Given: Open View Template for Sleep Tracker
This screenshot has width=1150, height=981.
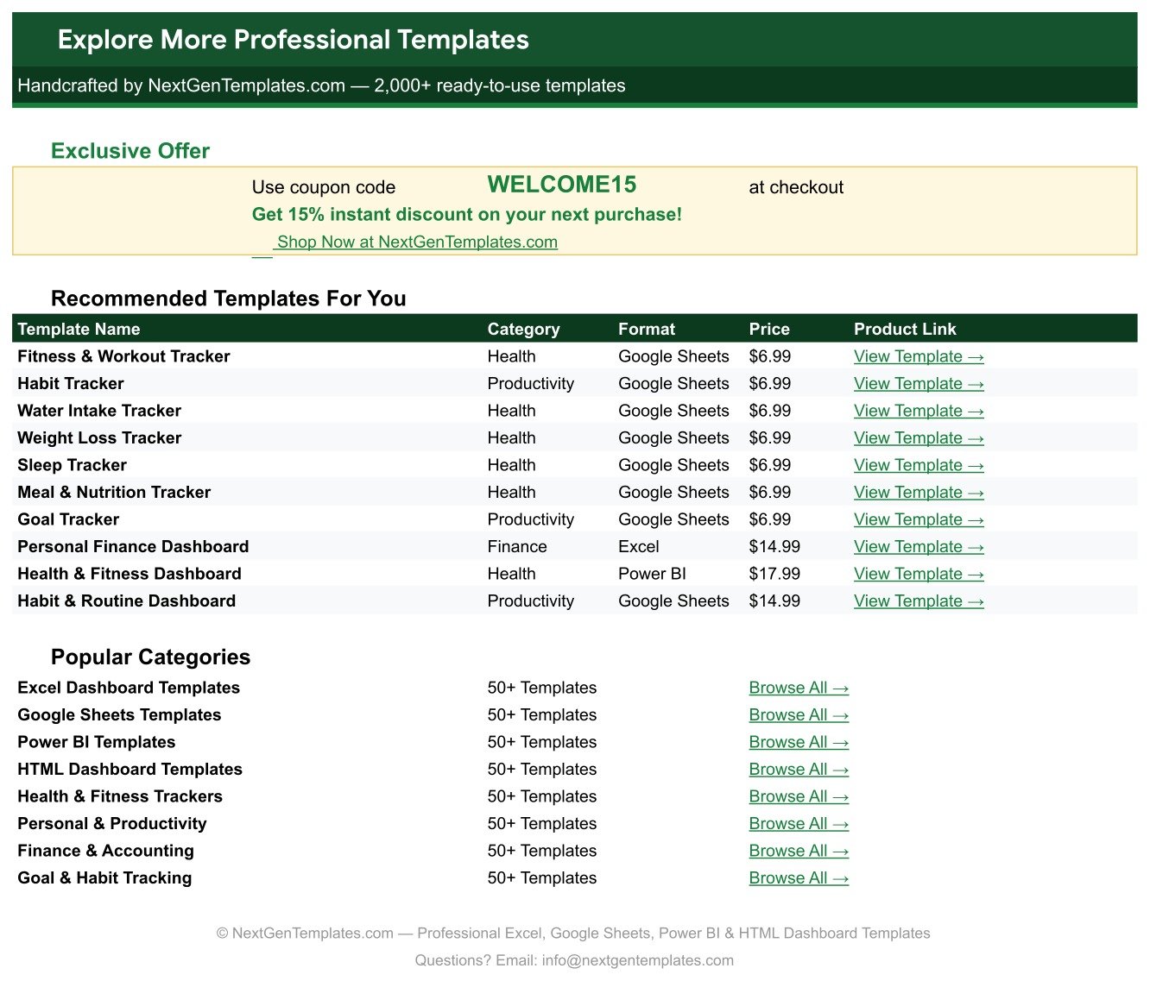Looking at the screenshot, I should click(919, 465).
